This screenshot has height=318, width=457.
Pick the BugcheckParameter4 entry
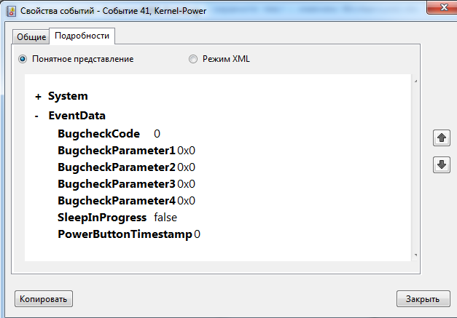click(x=117, y=201)
